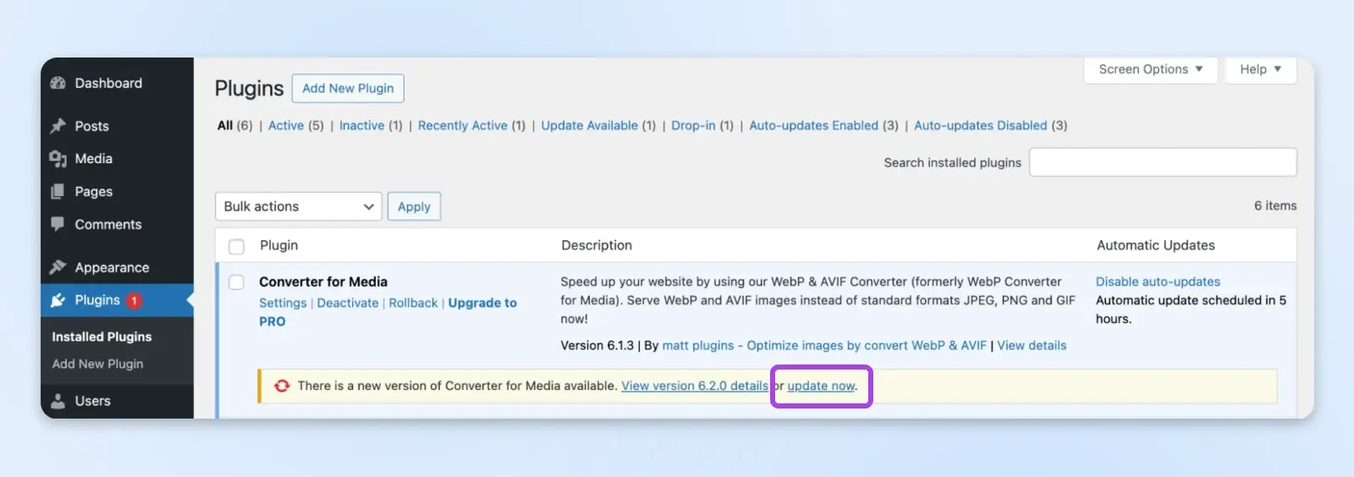Expand the Help panel

[x=1260, y=69]
